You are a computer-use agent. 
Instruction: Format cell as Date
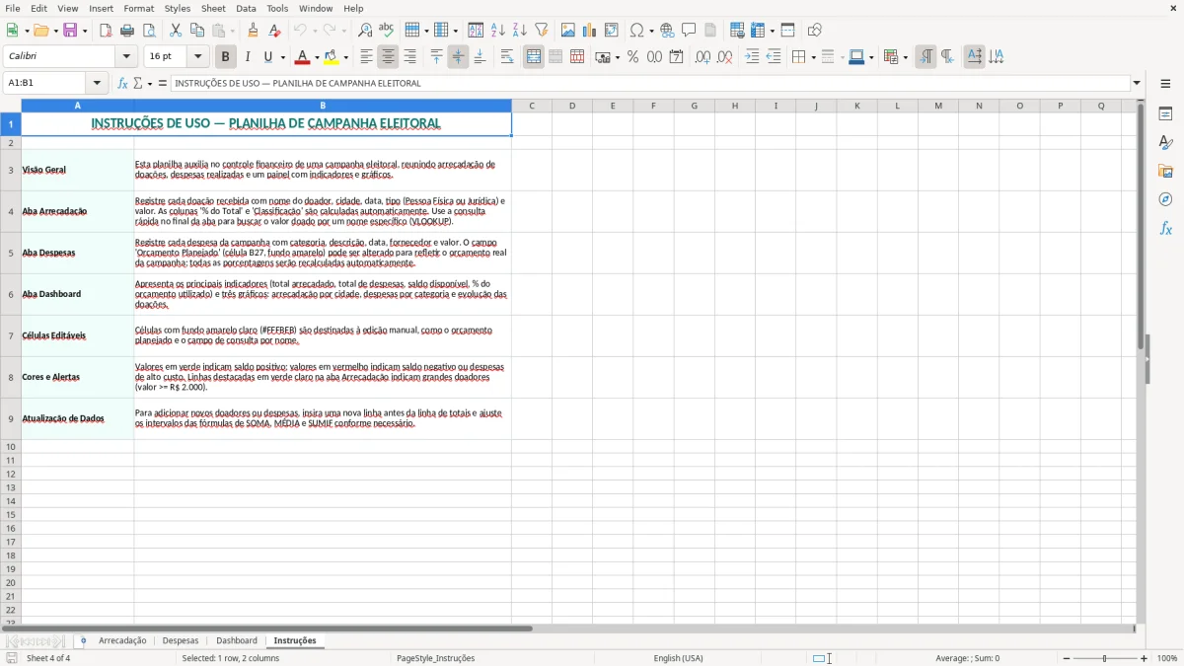pos(677,57)
